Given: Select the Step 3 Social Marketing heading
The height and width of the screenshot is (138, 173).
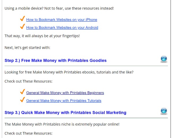Looking at the screenshot, I should point(65,113).
